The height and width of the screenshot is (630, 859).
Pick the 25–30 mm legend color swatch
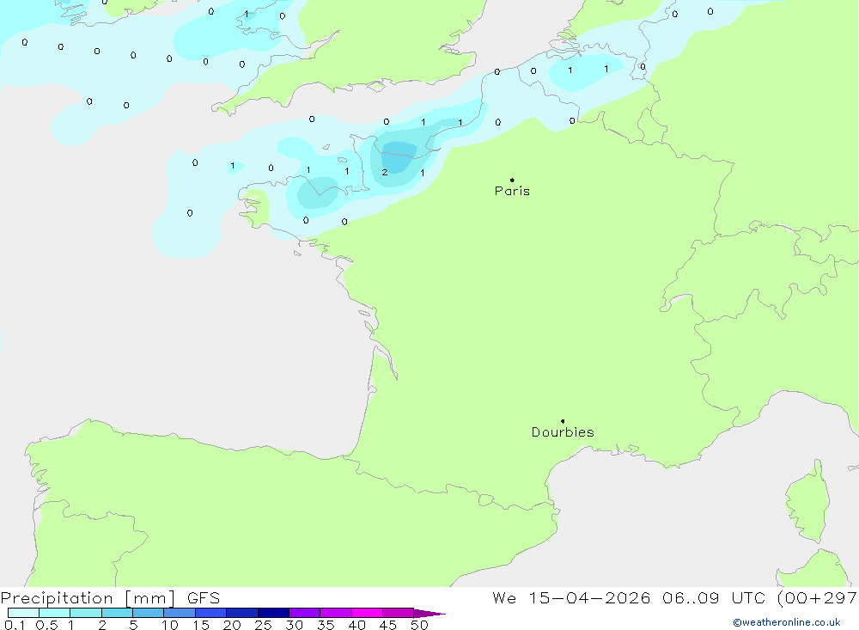click(x=273, y=613)
